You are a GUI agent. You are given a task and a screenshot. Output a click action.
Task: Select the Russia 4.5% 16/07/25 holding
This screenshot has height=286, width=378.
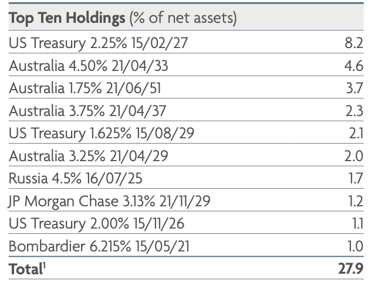coord(72,179)
